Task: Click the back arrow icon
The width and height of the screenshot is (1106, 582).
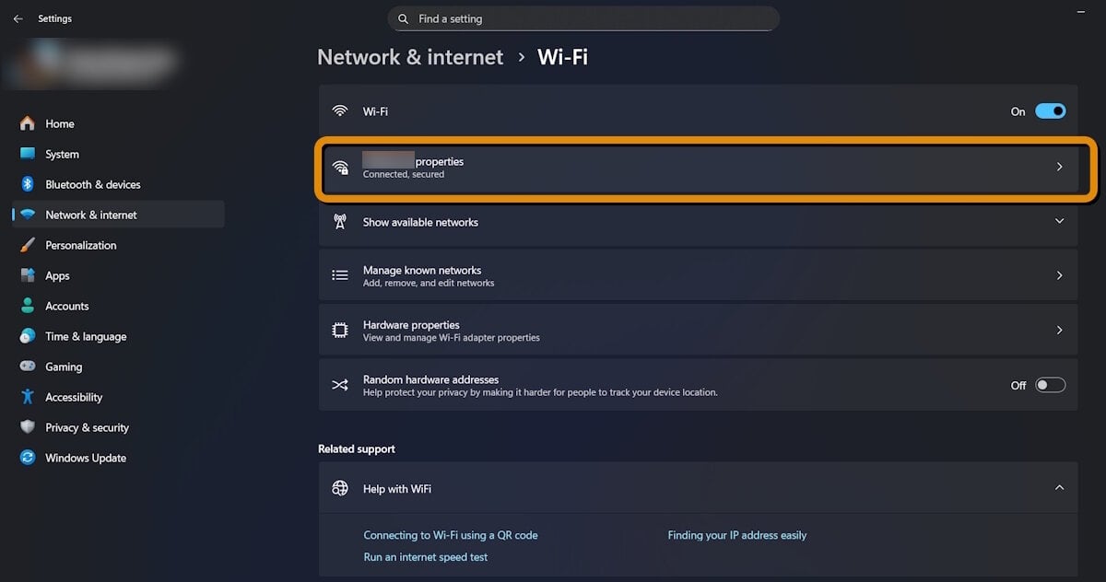Action: 18,18
